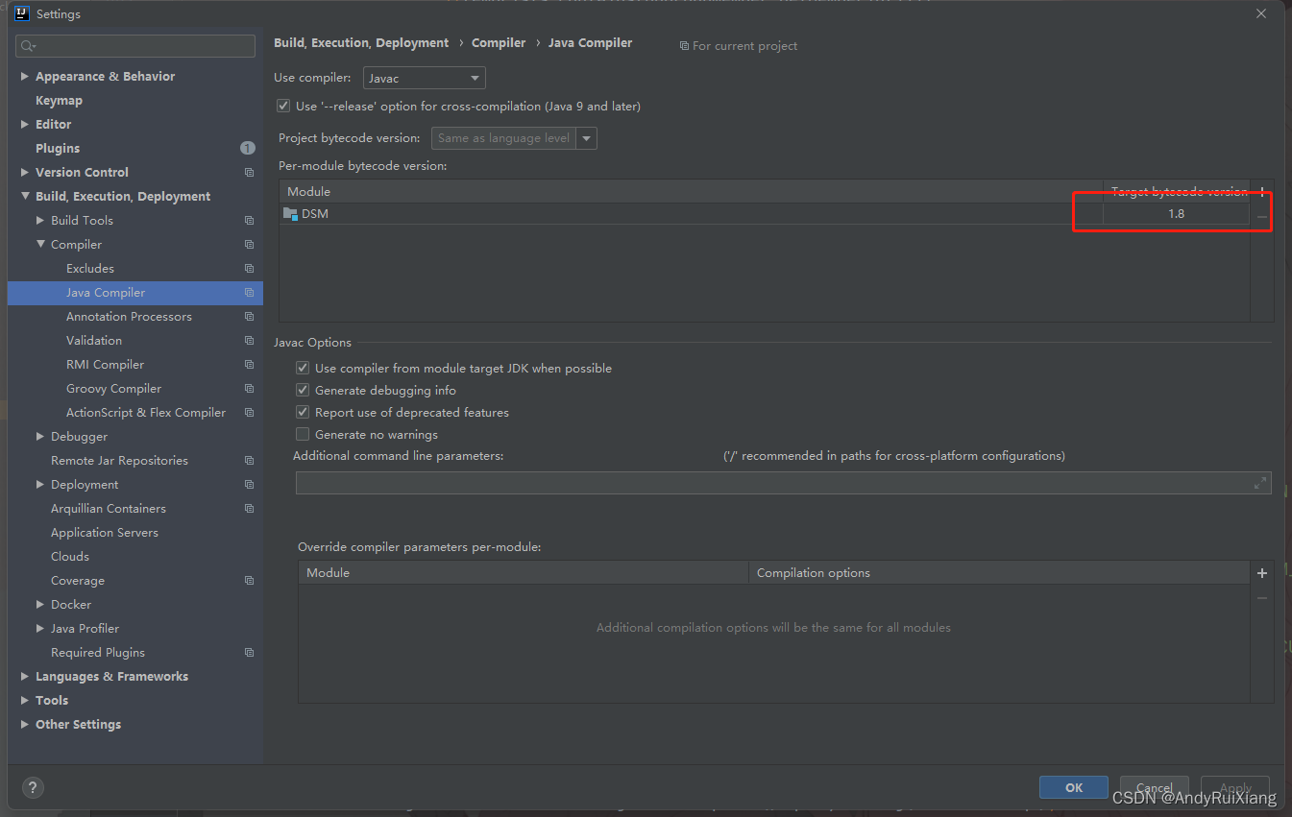Expand the Java Profiler node
Image resolution: width=1292 pixels, height=817 pixels.
40,628
